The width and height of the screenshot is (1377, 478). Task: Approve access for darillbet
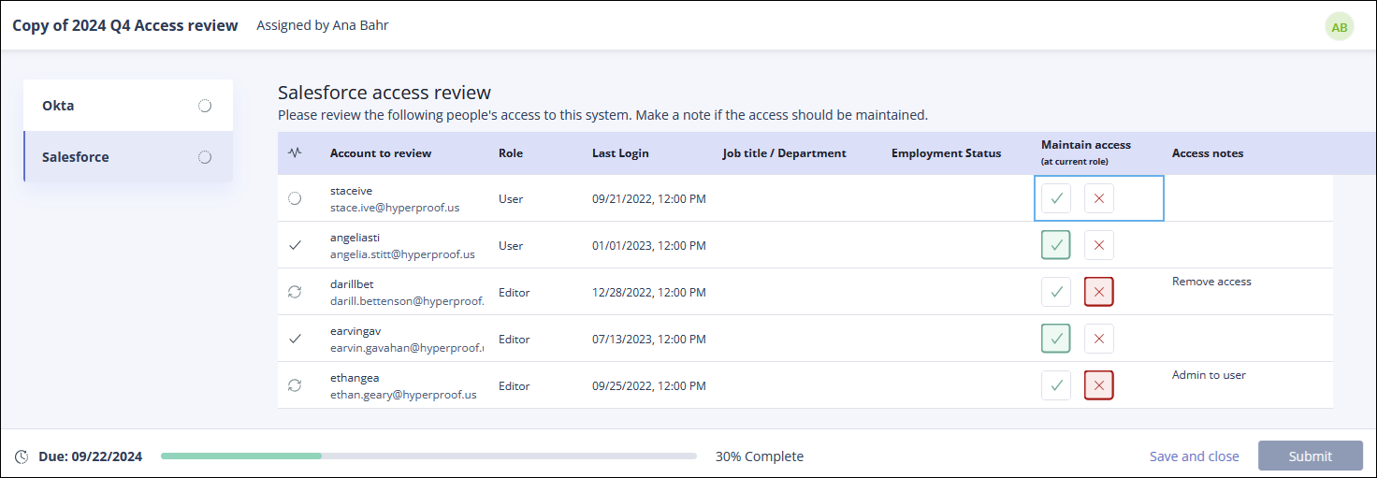pyautogui.click(x=1056, y=292)
